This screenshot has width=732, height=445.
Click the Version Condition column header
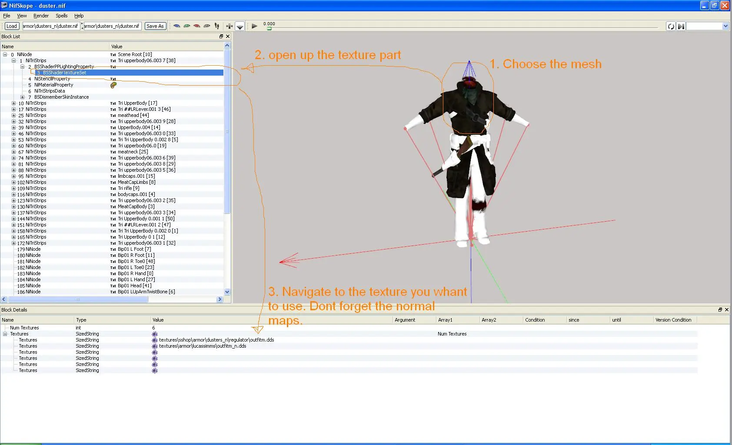675,320
